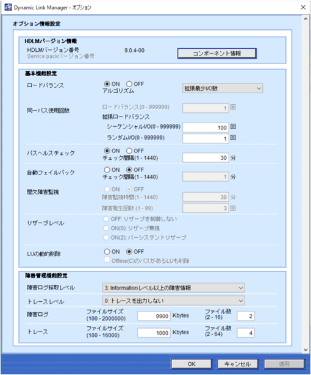Click the 障害管理機能設定 section heading
This screenshot has height=375, width=311.
pos(46,276)
